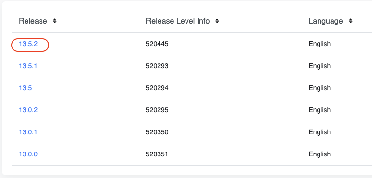
Task: Open release 13.0.1 link
Action: pos(28,132)
